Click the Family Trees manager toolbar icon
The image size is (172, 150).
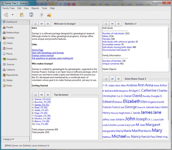point(5,15)
